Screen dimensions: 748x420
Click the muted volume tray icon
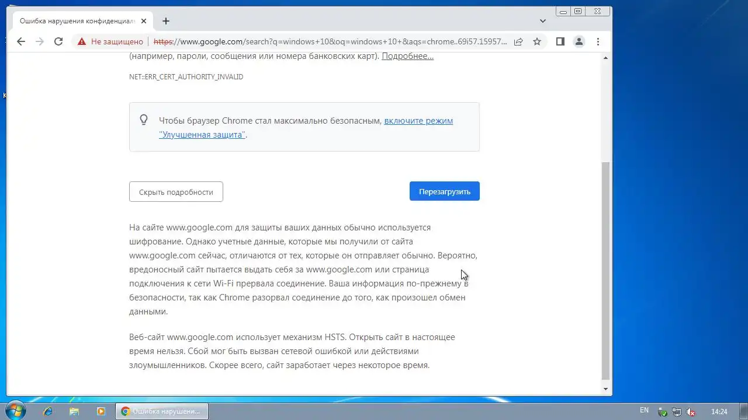691,411
